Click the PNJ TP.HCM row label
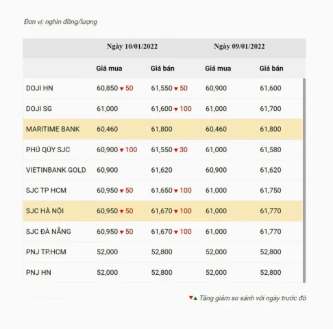The image size is (333, 329). 46,252
